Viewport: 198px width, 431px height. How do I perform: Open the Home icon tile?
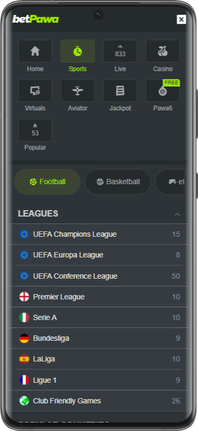pyautogui.click(x=35, y=51)
